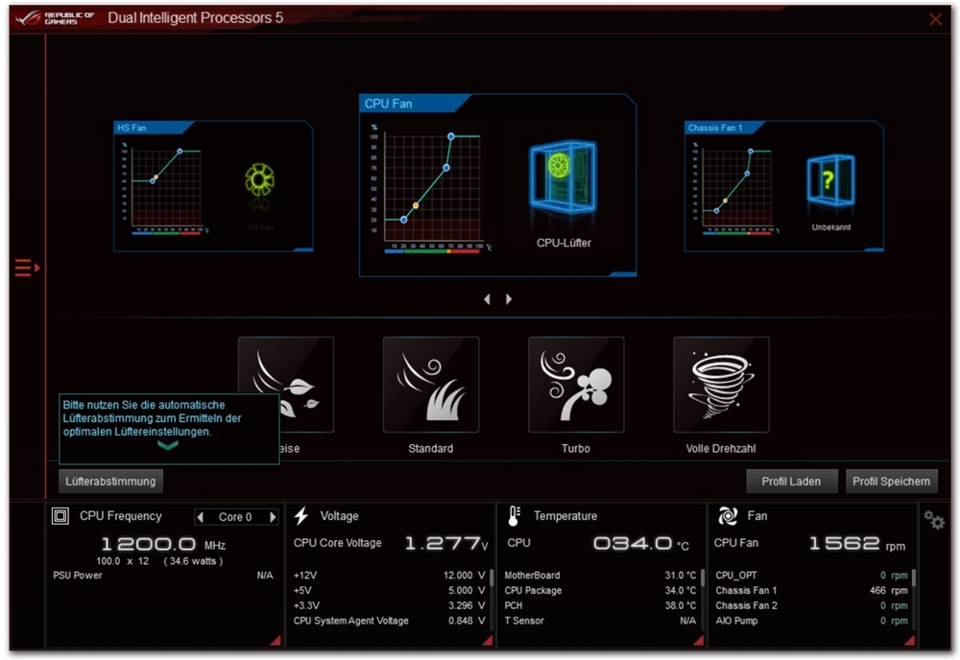Click the green HS Fan icon
The image size is (960, 660).
[x=259, y=179]
